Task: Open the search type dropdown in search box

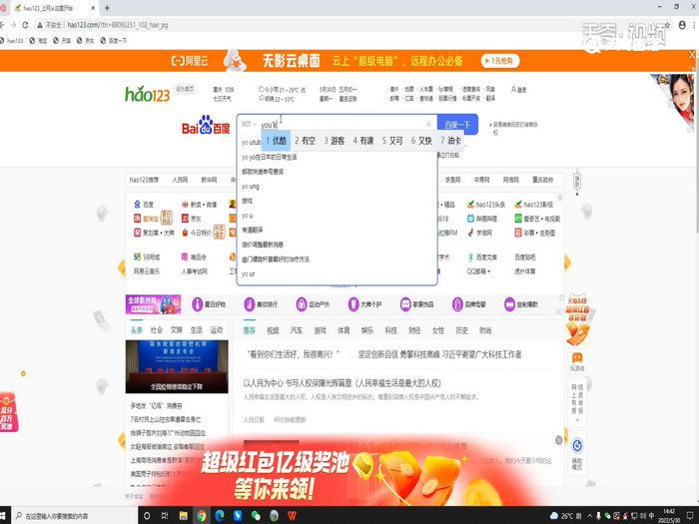Action: click(x=249, y=124)
